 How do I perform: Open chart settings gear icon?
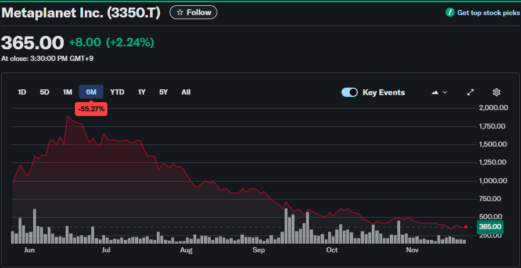pos(496,92)
